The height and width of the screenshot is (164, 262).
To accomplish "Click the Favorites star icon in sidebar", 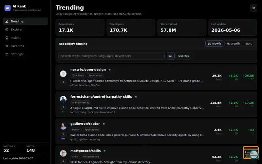I will coord(7,46).
